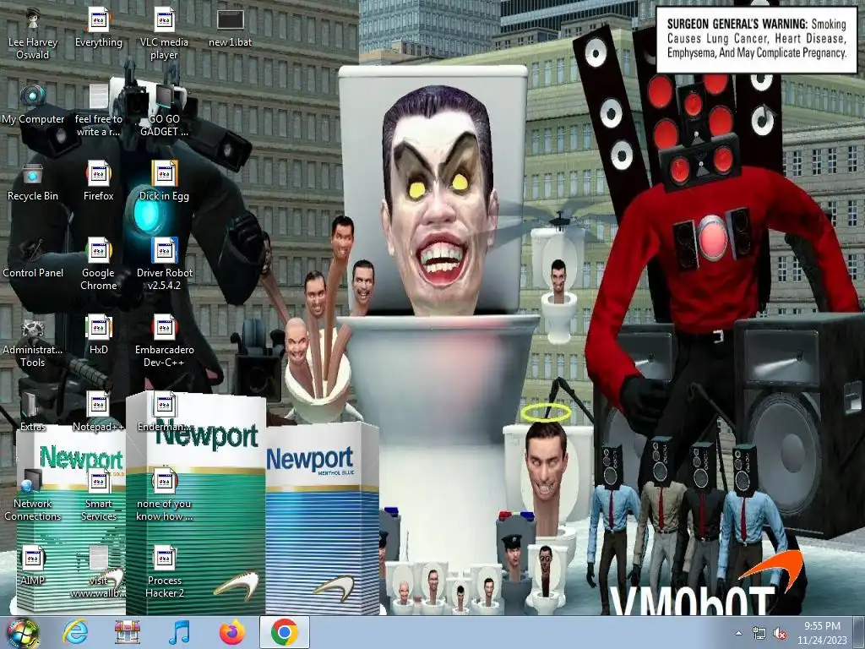The image size is (865, 649).
Task: Select the Firefox desktop shortcut
Action: [99, 183]
